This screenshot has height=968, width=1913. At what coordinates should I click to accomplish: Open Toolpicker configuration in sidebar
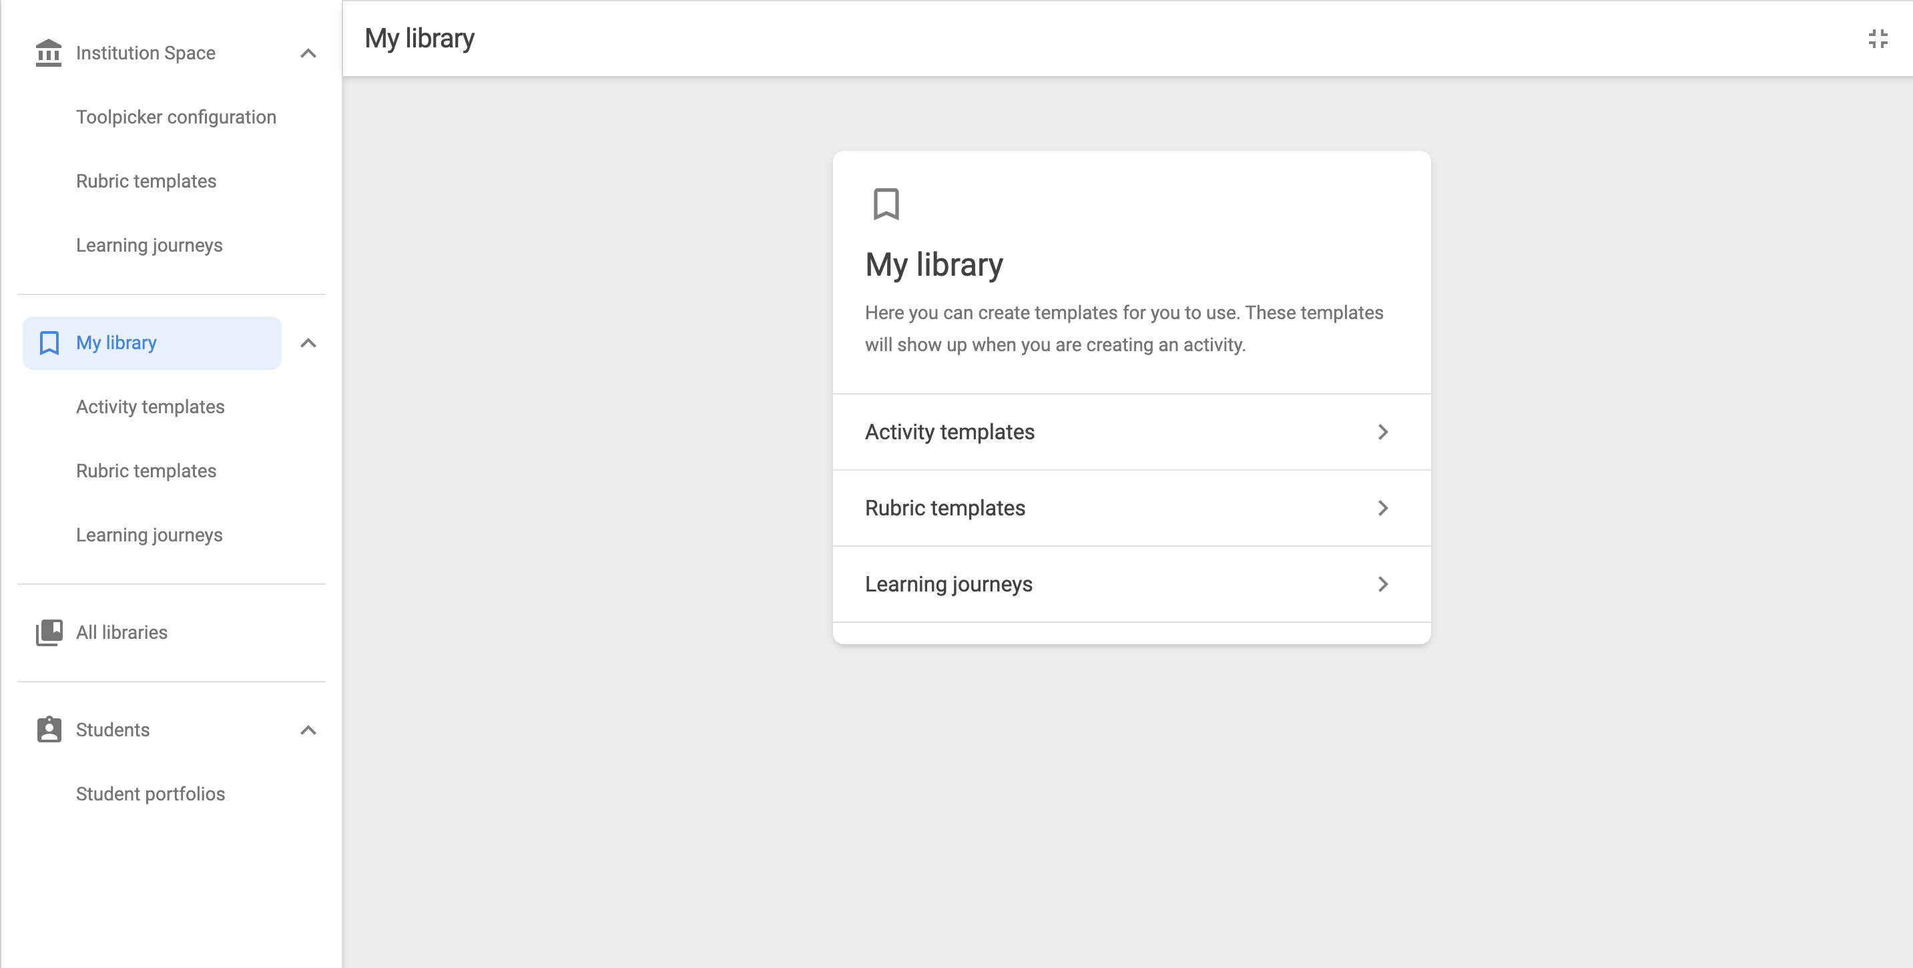[x=176, y=117]
